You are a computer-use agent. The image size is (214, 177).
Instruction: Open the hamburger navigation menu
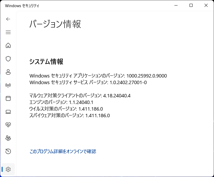click(x=8, y=32)
